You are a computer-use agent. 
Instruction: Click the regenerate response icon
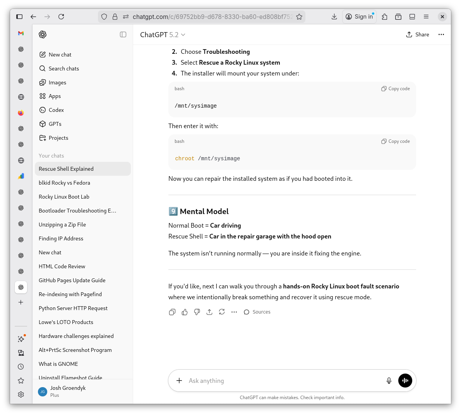(x=222, y=312)
